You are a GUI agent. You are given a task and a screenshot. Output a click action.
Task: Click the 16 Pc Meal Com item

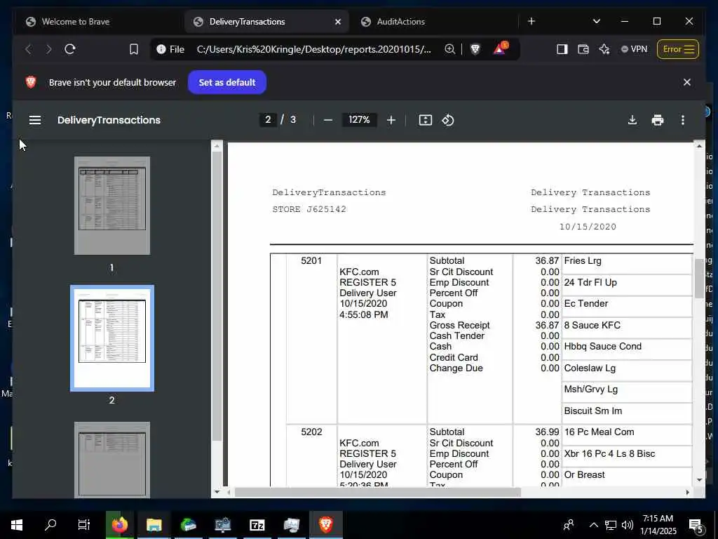coord(599,432)
